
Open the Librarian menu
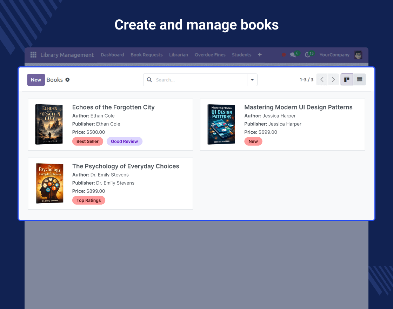tap(179, 55)
